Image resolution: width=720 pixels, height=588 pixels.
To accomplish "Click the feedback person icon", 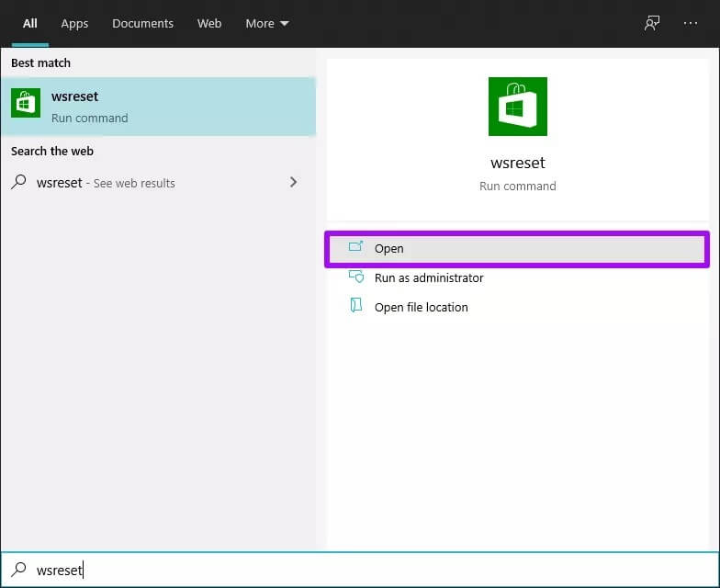I will 652,24.
